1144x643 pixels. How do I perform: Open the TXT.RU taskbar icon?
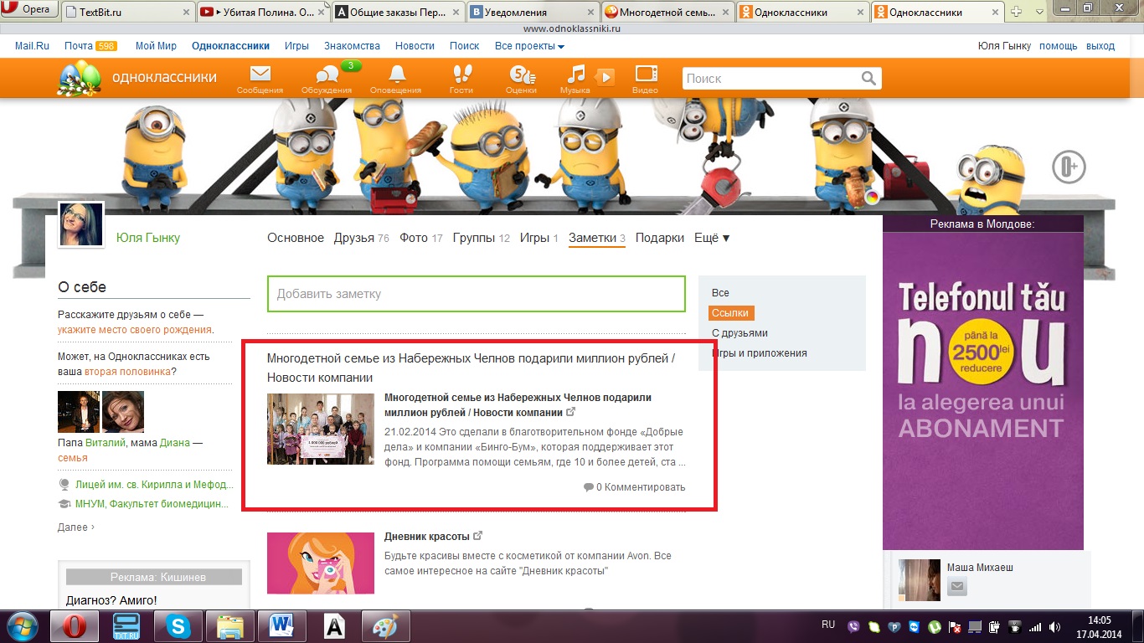[126, 626]
